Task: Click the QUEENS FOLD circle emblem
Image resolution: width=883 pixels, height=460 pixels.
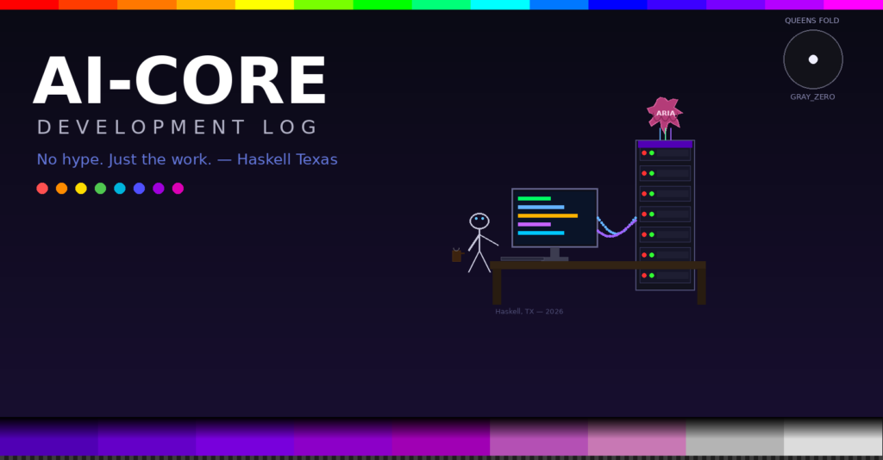Action: point(812,59)
